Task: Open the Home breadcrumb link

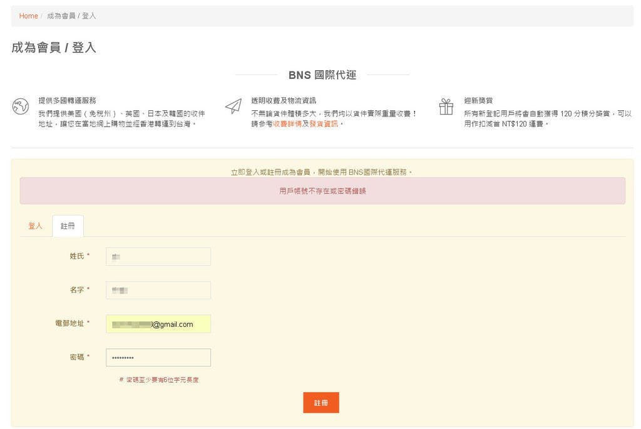Action: click(x=28, y=16)
